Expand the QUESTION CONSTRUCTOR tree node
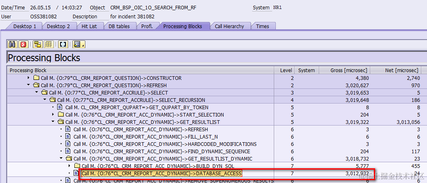427x183 pixels. click(x=29, y=78)
